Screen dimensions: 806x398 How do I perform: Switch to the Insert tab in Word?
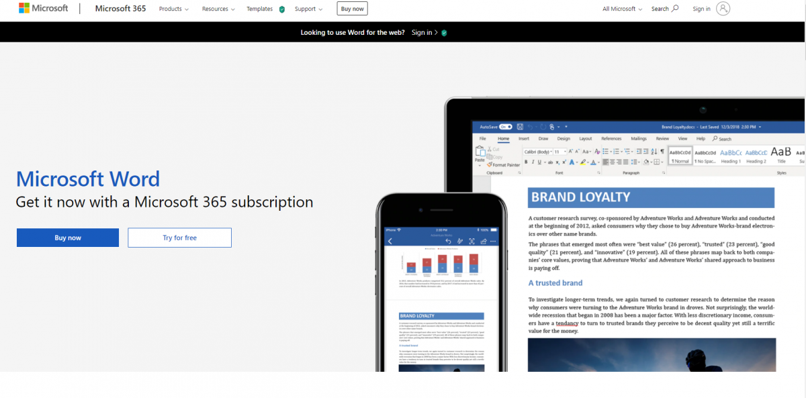pyautogui.click(x=524, y=138)
